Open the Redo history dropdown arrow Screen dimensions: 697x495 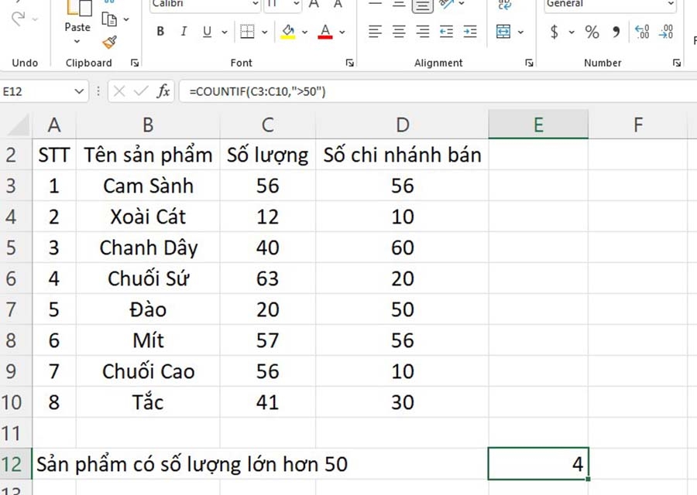coord(35,19)
